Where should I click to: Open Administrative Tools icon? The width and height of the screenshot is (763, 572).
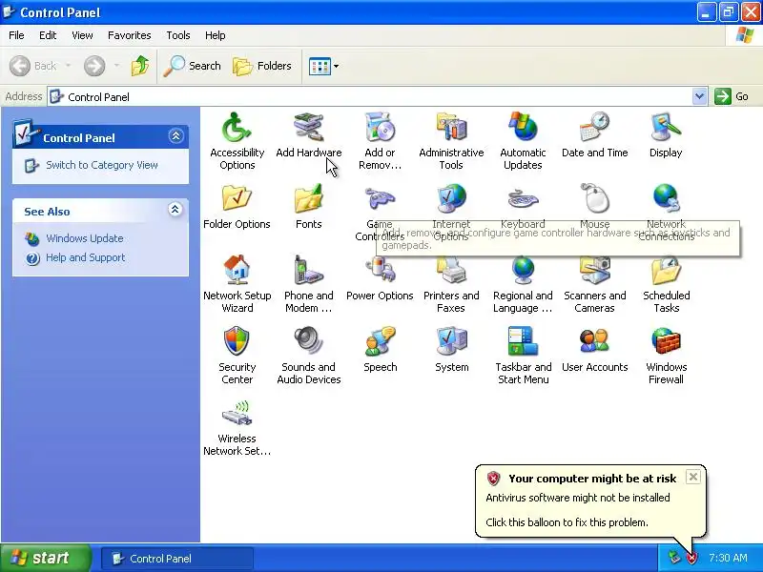point(451,128)
